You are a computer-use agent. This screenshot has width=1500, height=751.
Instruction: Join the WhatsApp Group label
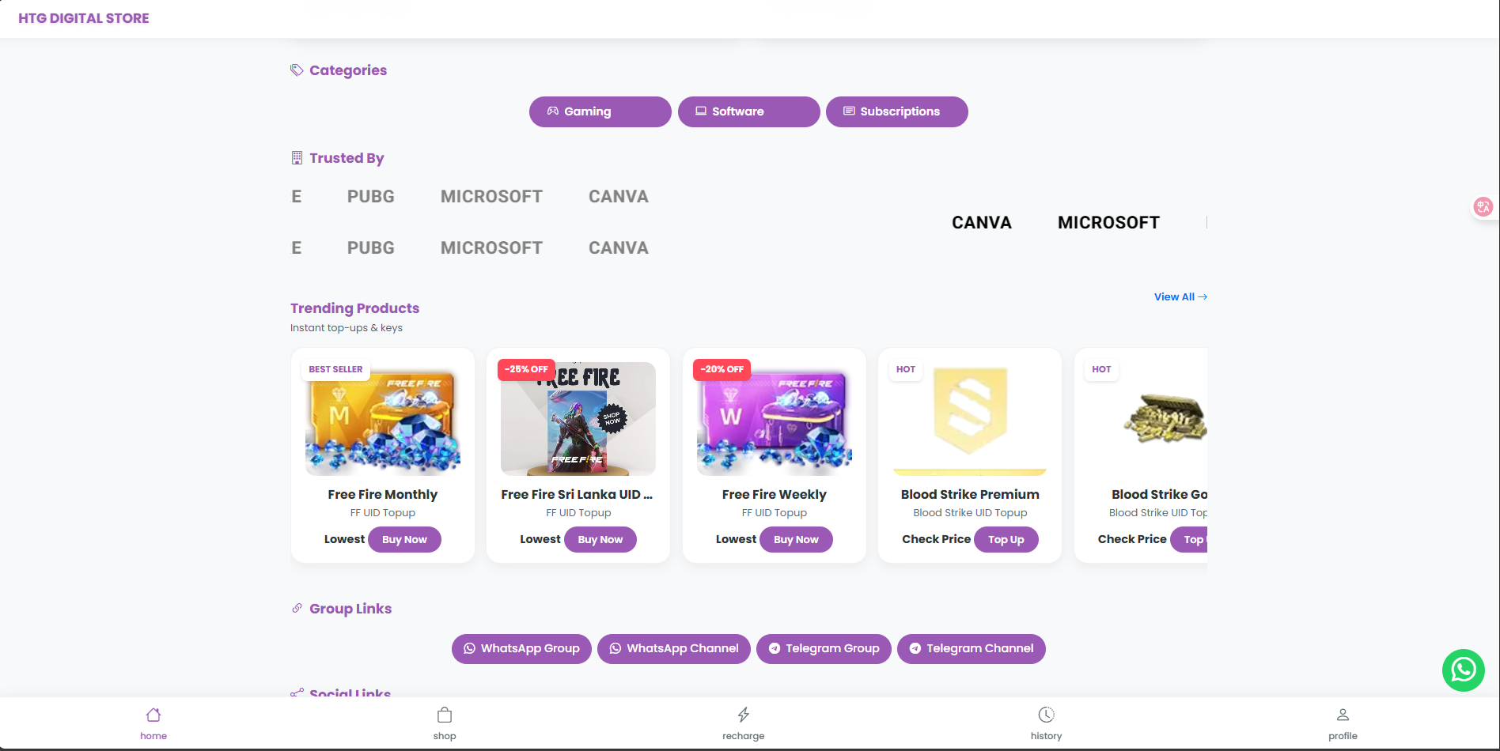530,648
